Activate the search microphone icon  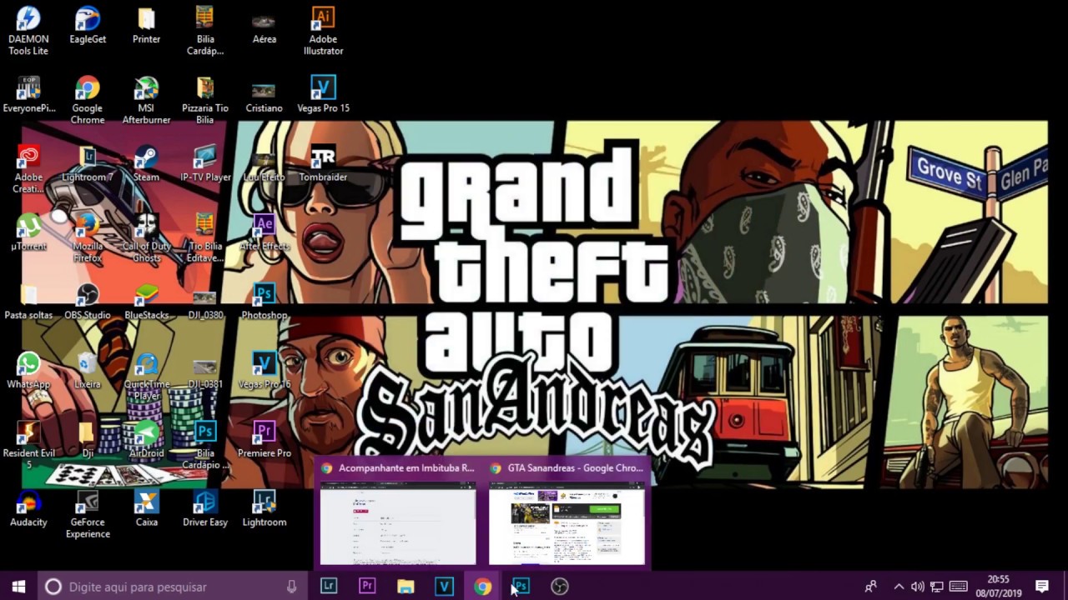point(291,587)
